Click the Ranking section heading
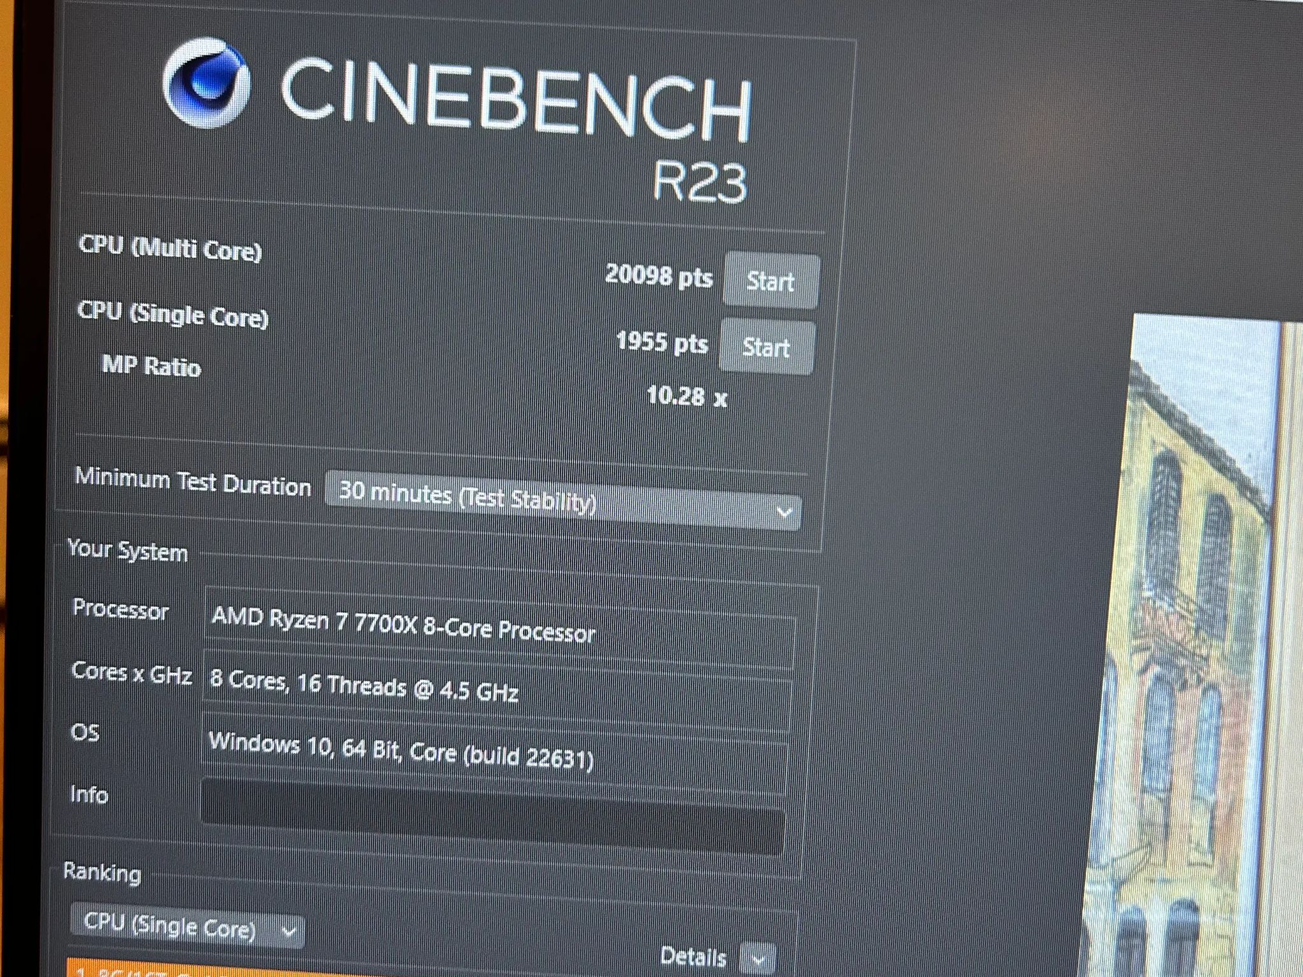 point(102,873)
